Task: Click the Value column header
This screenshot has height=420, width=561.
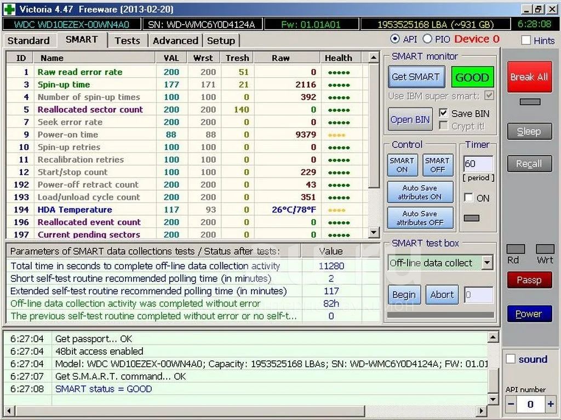Action: click(x=331, y=251)
